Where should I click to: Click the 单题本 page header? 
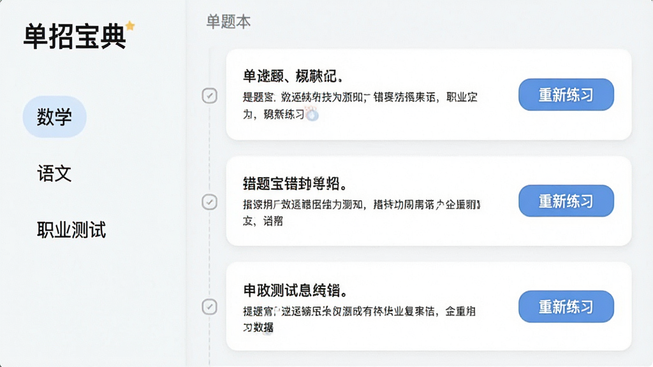pos(228,22)
